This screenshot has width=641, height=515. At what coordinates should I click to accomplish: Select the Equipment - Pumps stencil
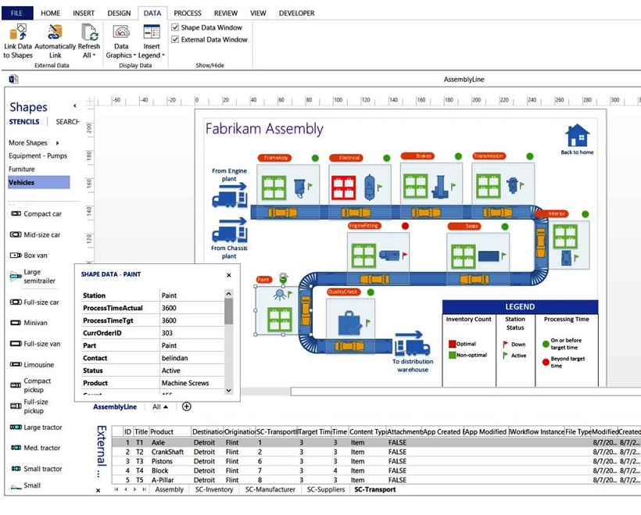(x=38, y=156)
